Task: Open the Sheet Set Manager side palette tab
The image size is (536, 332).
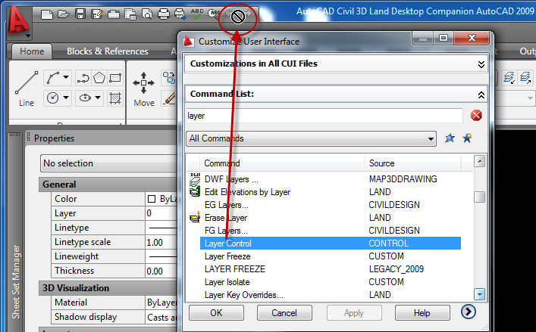Action: pyautogui.click(x=15, y=281)
